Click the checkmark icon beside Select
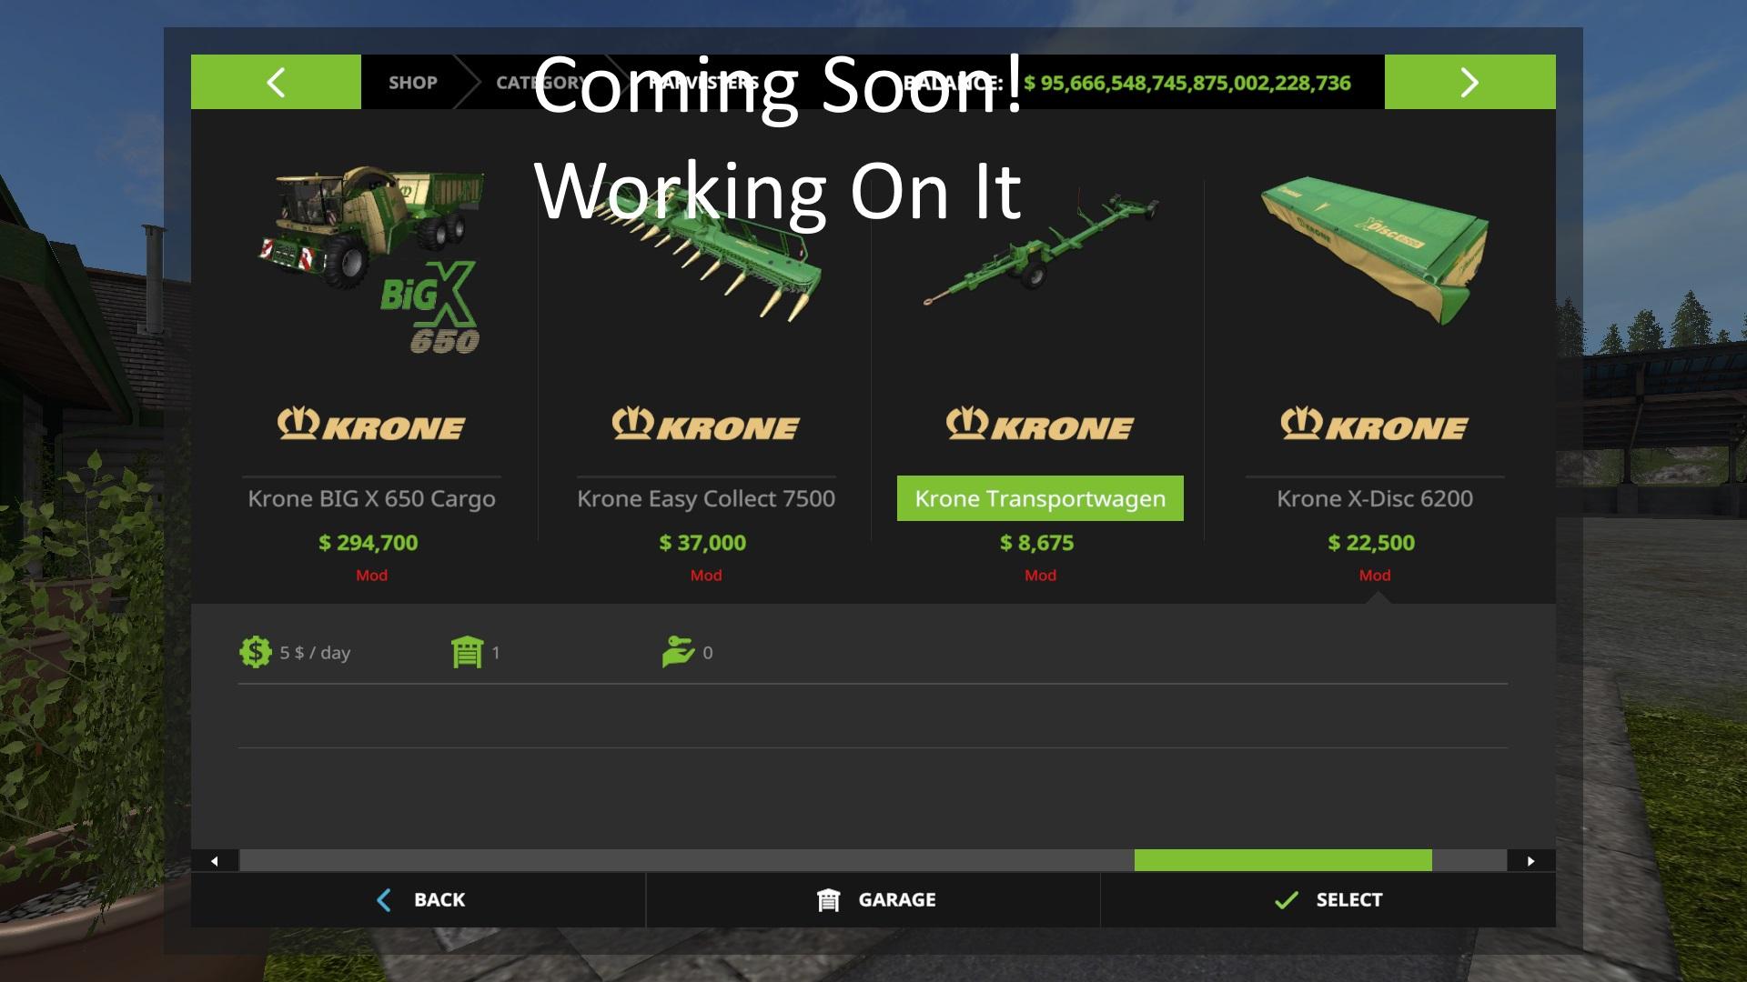This screenshot has height=982, width=1747. click(x=1286, y=900)
